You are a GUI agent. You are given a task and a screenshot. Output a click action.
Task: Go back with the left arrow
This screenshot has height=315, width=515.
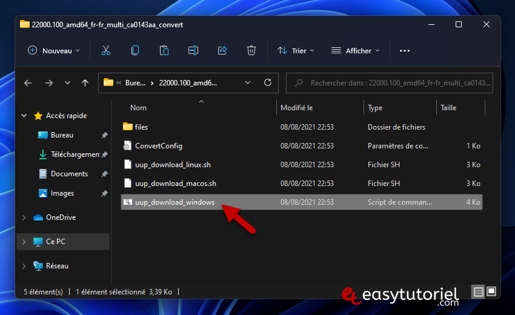[28, 83]
